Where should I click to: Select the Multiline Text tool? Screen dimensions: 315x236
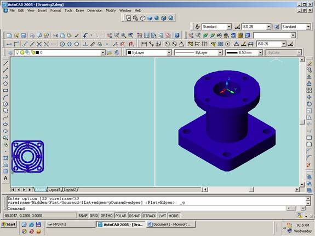pos(5,178)
